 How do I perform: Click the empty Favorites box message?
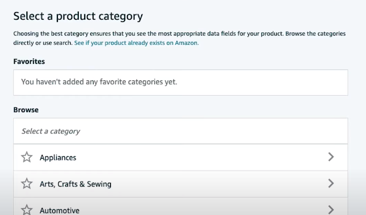coord(99,82)
